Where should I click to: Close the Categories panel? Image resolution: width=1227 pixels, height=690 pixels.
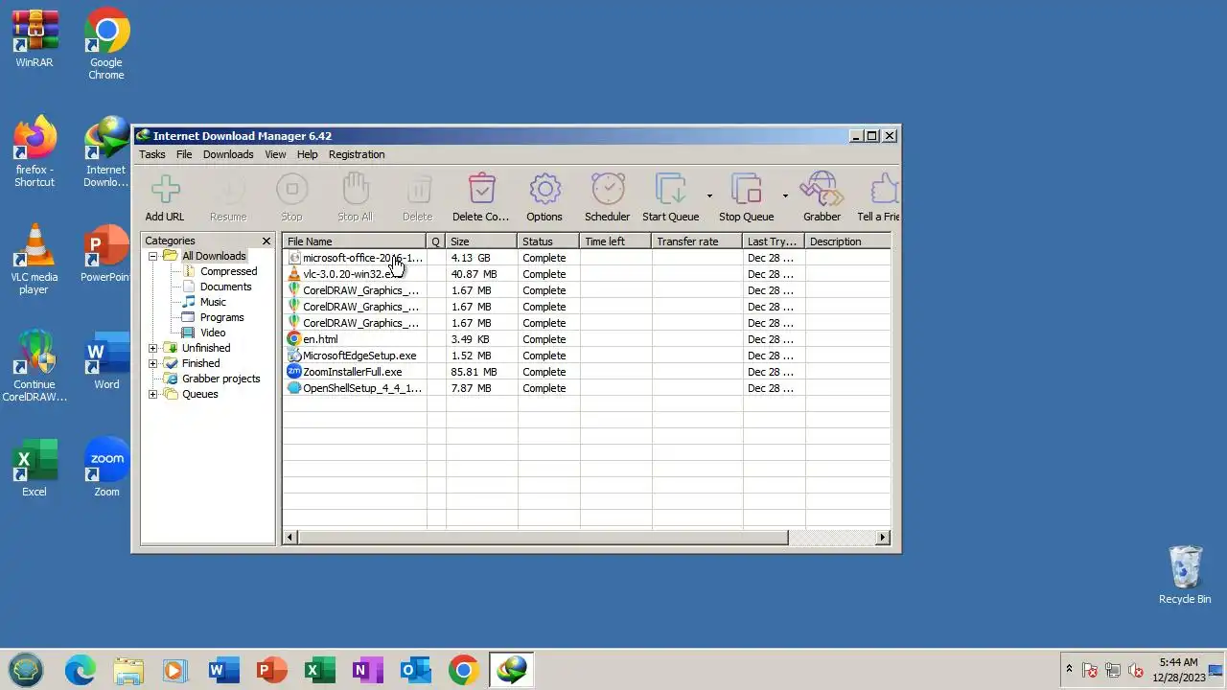tap(266, 241)
